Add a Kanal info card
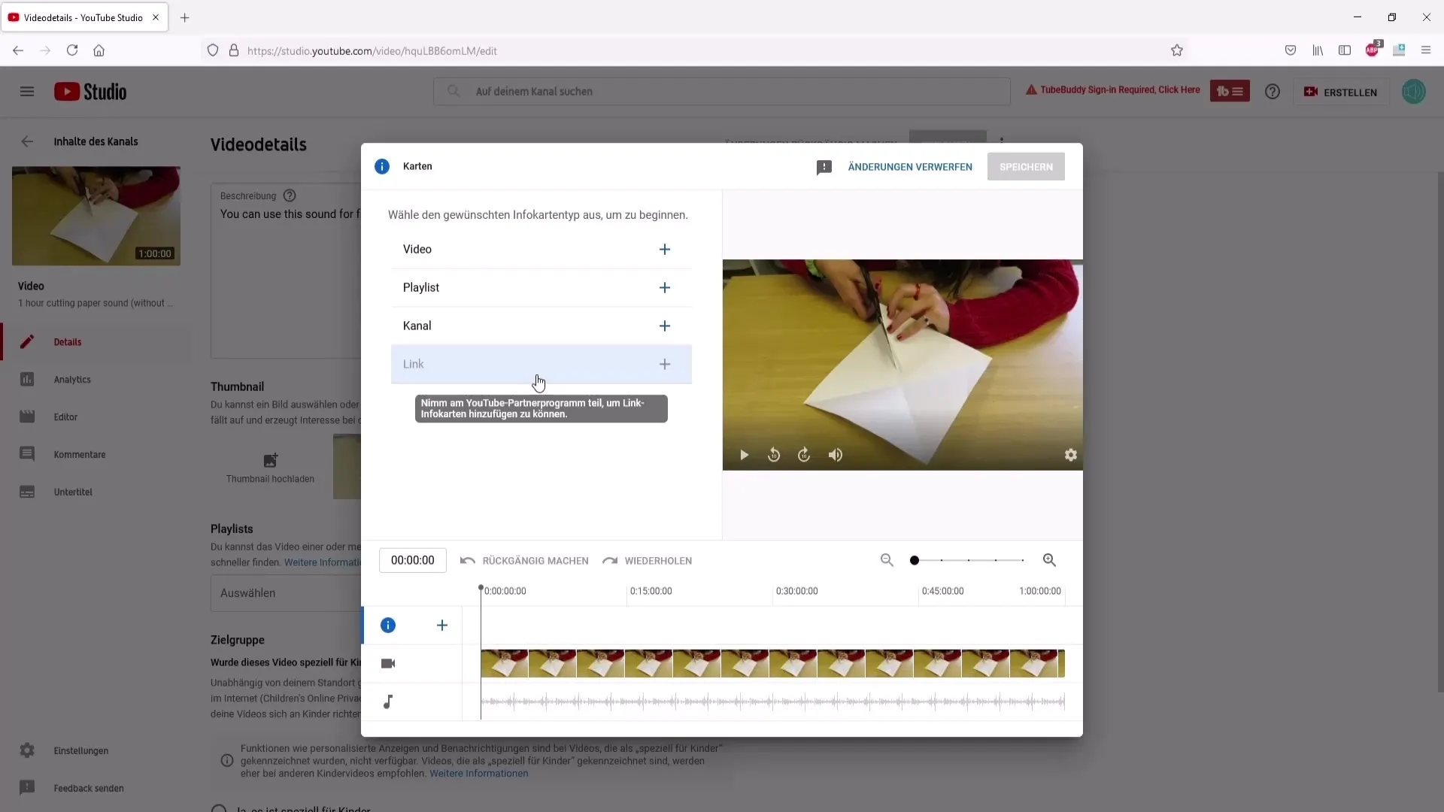 (x=664, y=326)
